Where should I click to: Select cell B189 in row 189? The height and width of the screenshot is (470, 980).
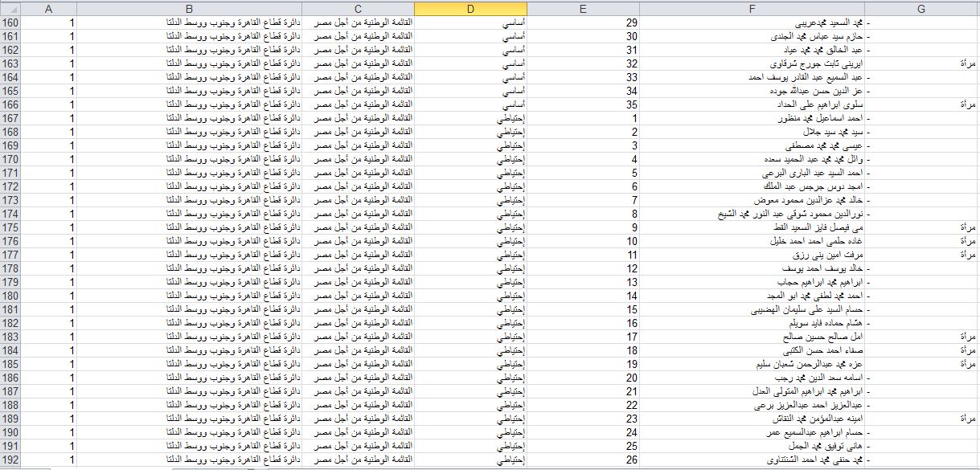189,419
